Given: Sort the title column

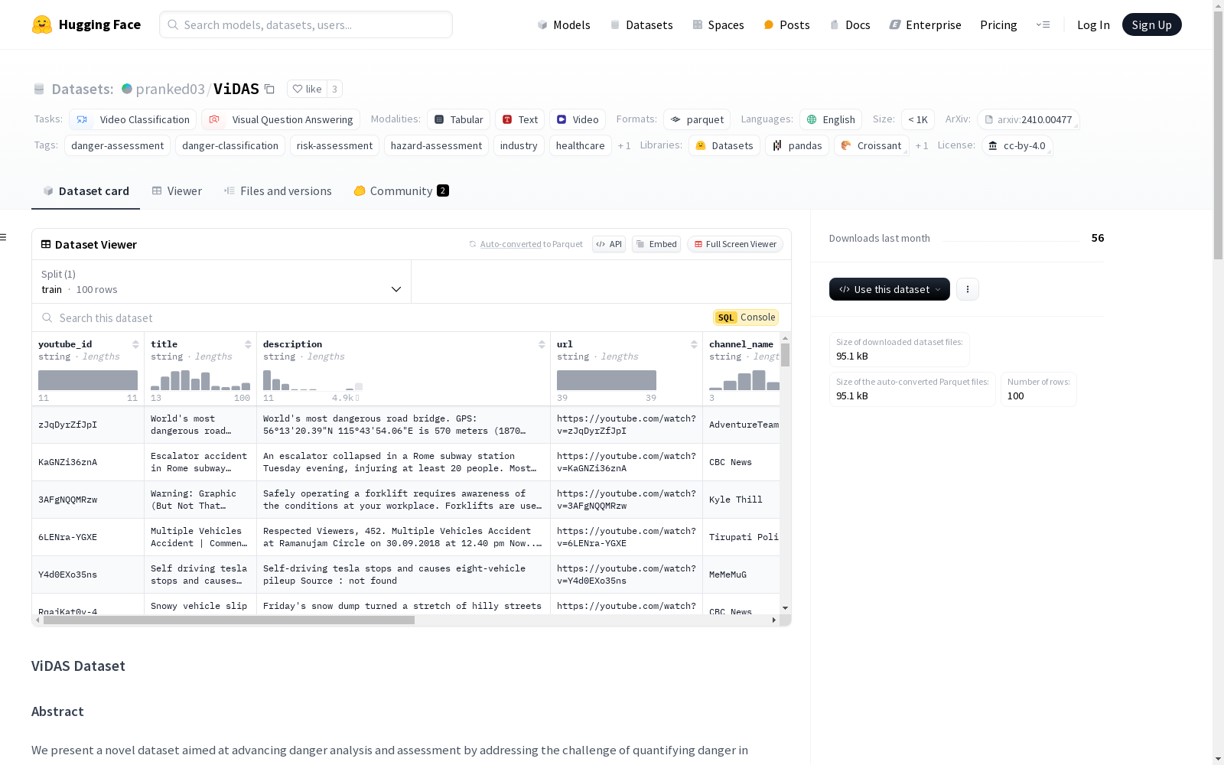Looking at the screenshot, I should (248, 344).
